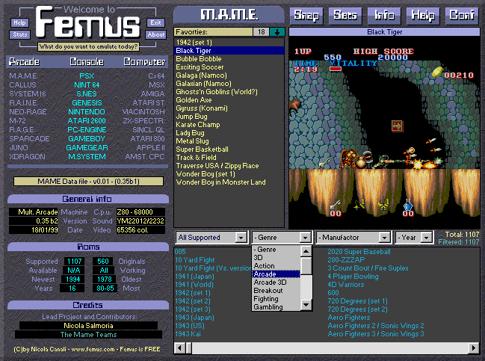Select Black Tiger in favorites

[229, 51]
